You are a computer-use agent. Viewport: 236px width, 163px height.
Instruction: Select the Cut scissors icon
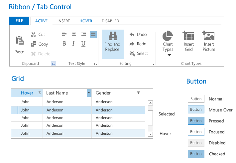34,34
